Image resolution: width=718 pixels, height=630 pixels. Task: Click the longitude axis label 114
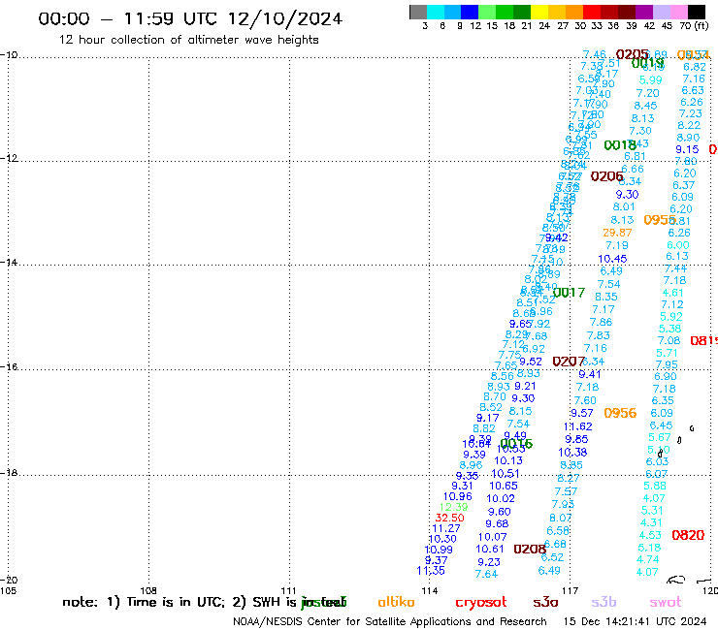[430, 591]
